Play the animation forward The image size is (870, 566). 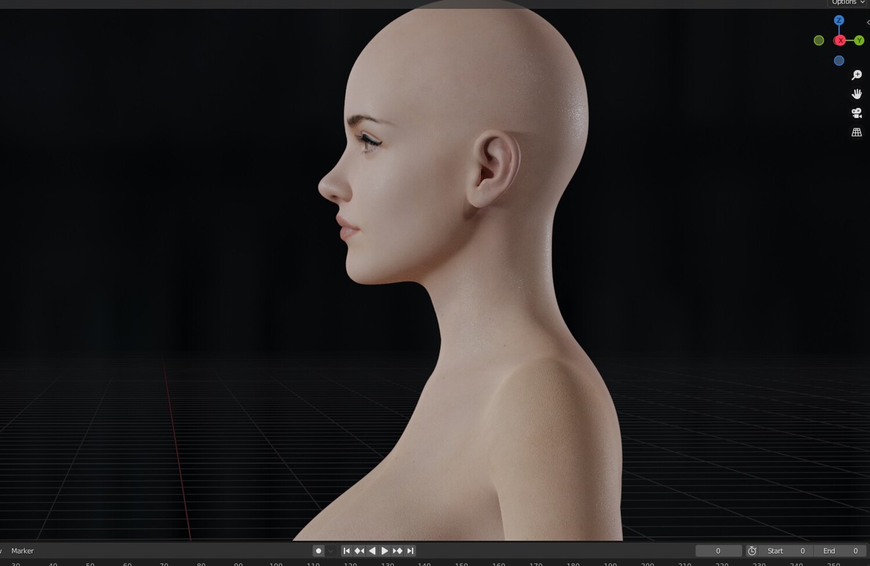tap(385, 551)
